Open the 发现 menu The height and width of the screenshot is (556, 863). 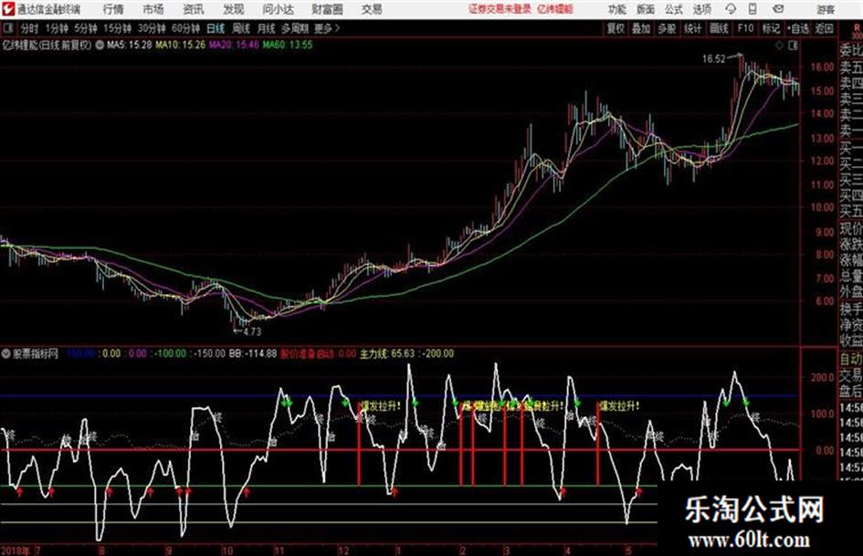(x=234, y=9)
